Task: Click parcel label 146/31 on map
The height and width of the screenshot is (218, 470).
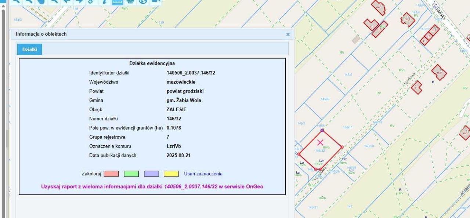Action: (x=313, y=207)
